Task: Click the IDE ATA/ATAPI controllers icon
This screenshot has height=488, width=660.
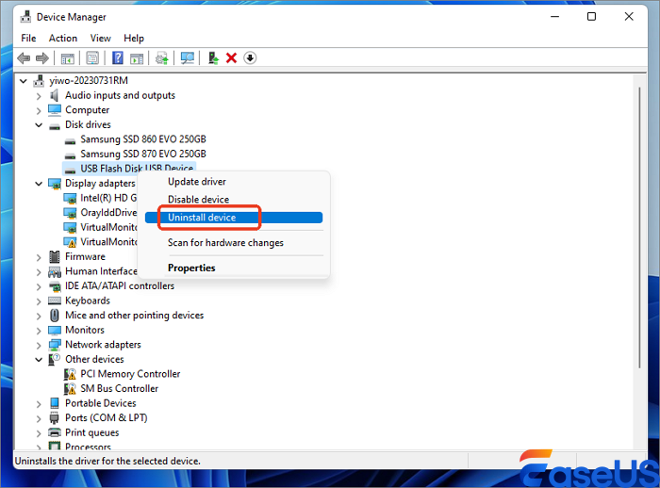Action: [x=55, y=286]
